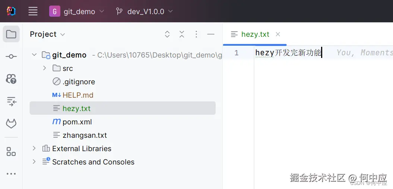Open the git_demo project dropdown
This screenshot has width=393, height=189.
[x=77, y=11]
